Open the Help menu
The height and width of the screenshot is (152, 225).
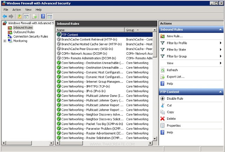pos(39,9)
